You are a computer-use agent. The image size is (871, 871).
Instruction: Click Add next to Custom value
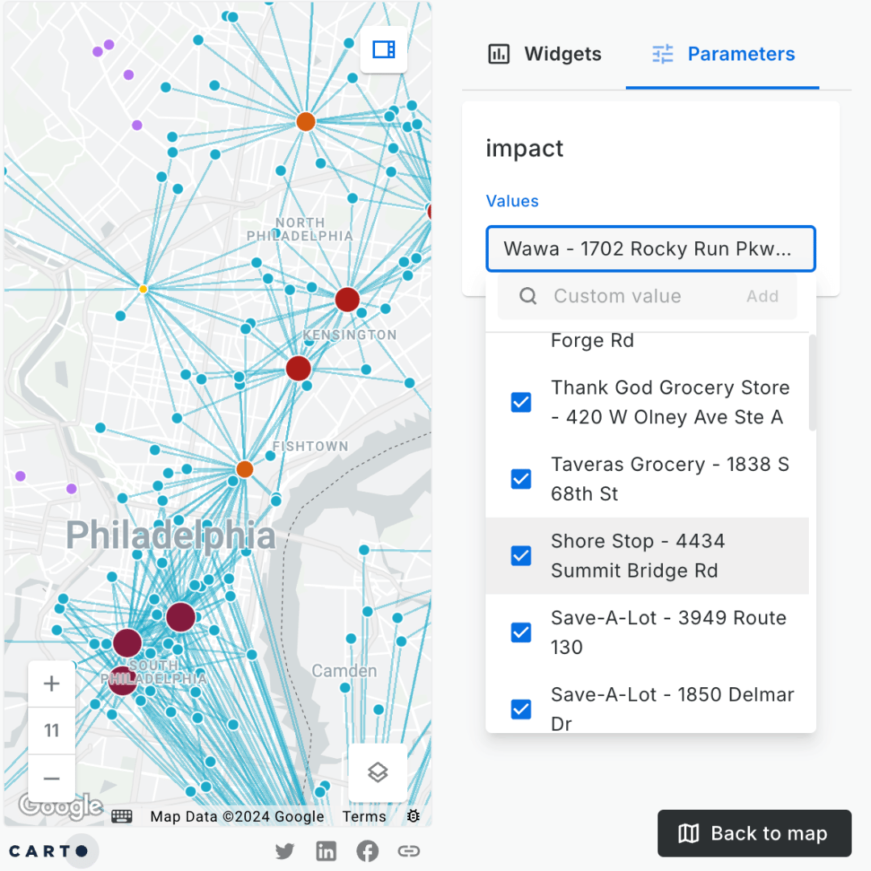tap(762, 296)
